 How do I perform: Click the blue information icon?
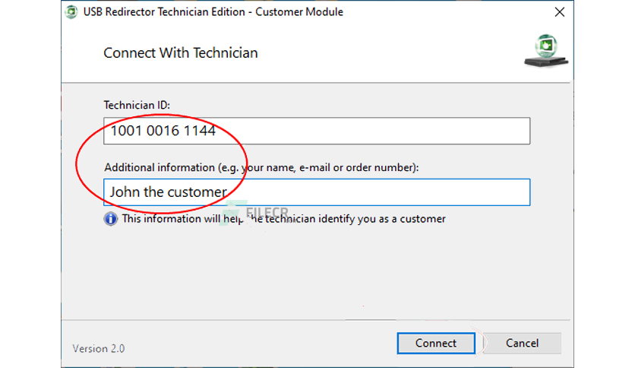point(111,219)
